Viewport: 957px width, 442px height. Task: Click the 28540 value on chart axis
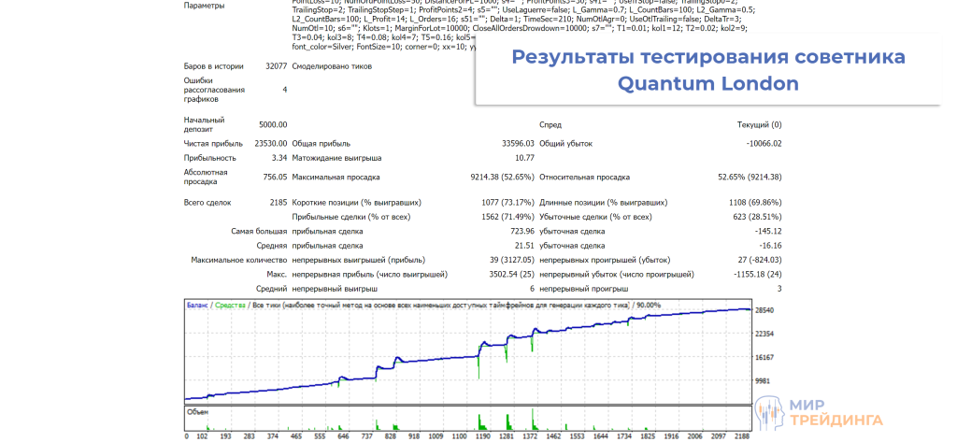[x=764, y=309]
